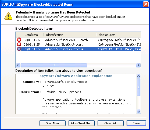Image resolution: width=150 pixels, height=130 pixels.
Task: Click the right arrow of the horizontal scrollbar
Action: tap(138, 65)
